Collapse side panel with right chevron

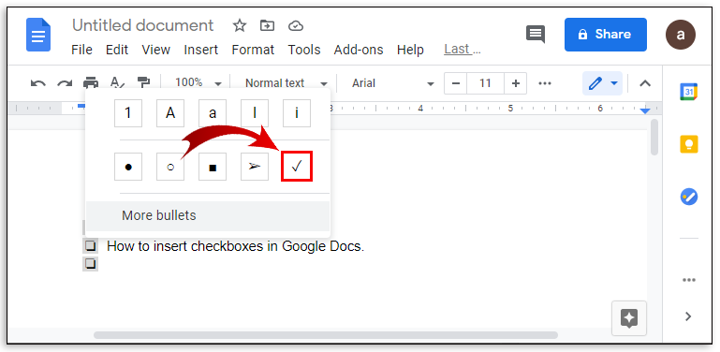coord(688,316)
